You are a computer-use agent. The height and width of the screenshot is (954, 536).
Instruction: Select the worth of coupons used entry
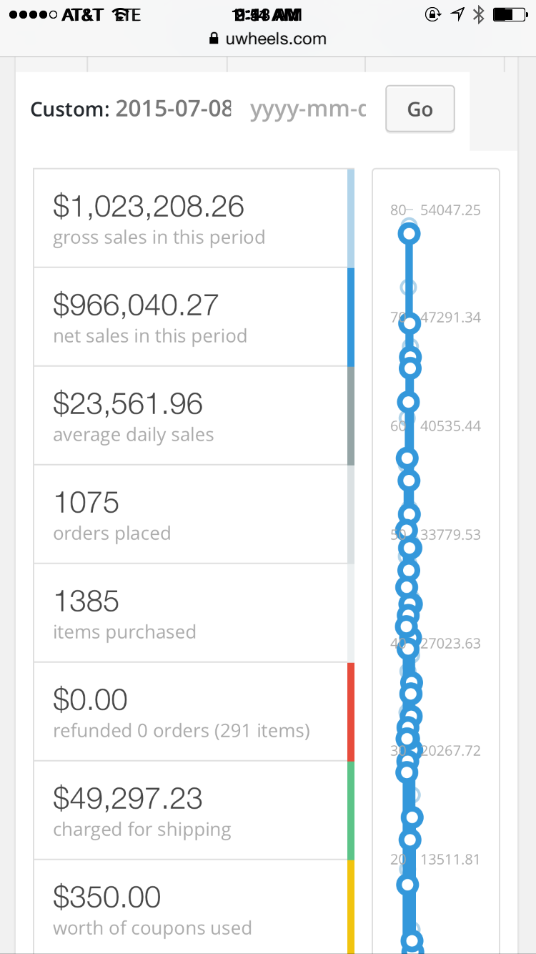(190, 908)
